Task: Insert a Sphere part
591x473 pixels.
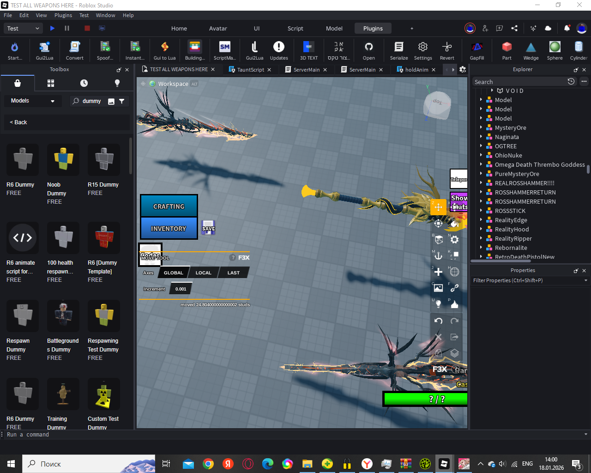Action: [555, 50]
